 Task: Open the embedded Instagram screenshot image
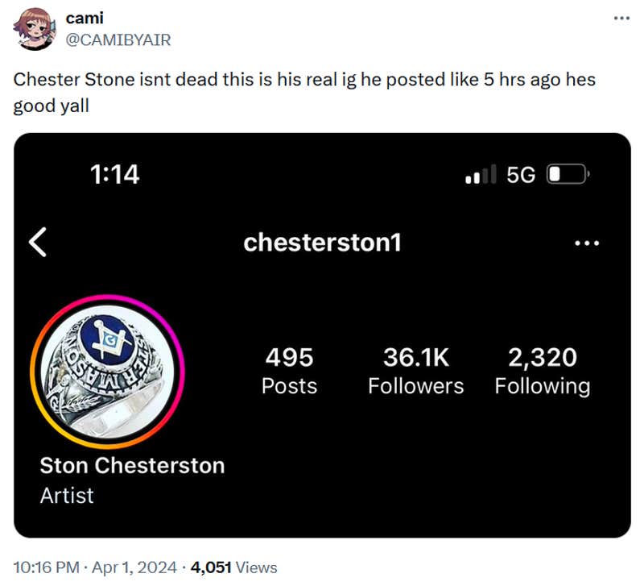[322, 516]
